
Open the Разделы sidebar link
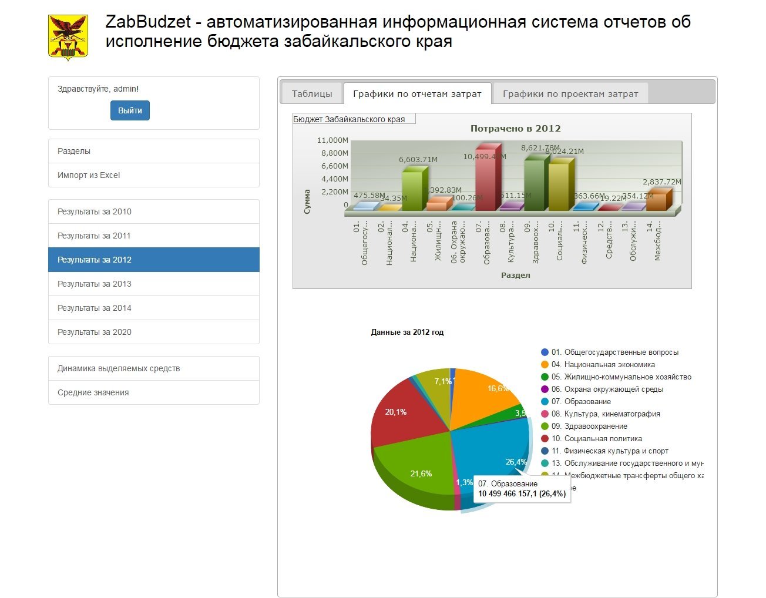154,151
